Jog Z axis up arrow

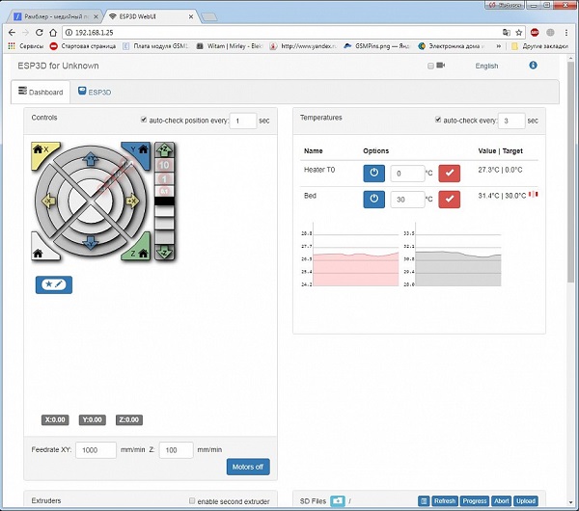tap(164, 149)
